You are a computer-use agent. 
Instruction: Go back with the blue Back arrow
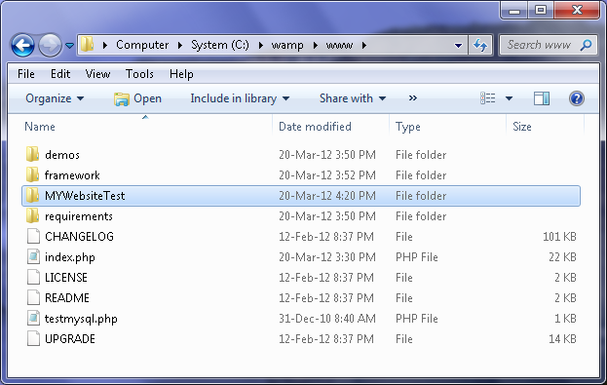click(23, 45)
